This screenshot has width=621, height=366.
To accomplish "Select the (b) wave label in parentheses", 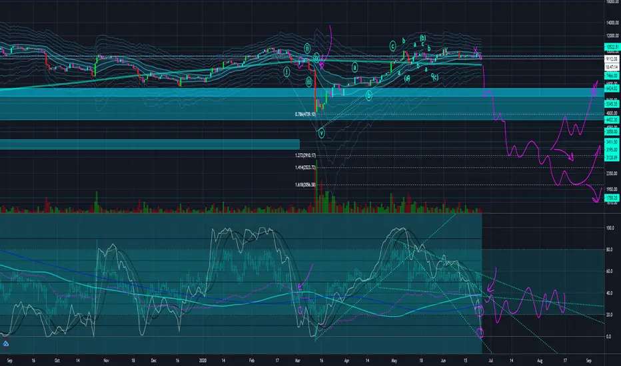I will point(422,38).
